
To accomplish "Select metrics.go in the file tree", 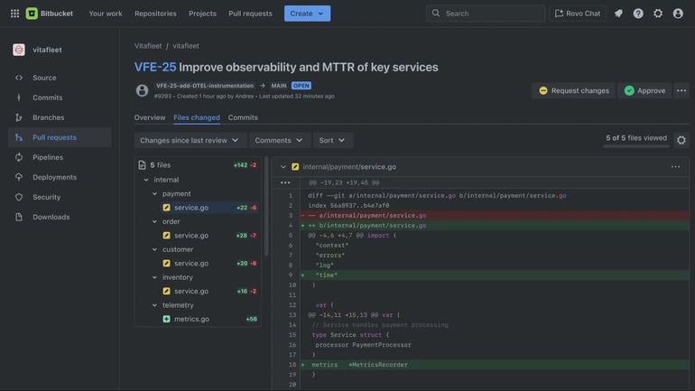I will pyautogui.click(x=191, y=319).
